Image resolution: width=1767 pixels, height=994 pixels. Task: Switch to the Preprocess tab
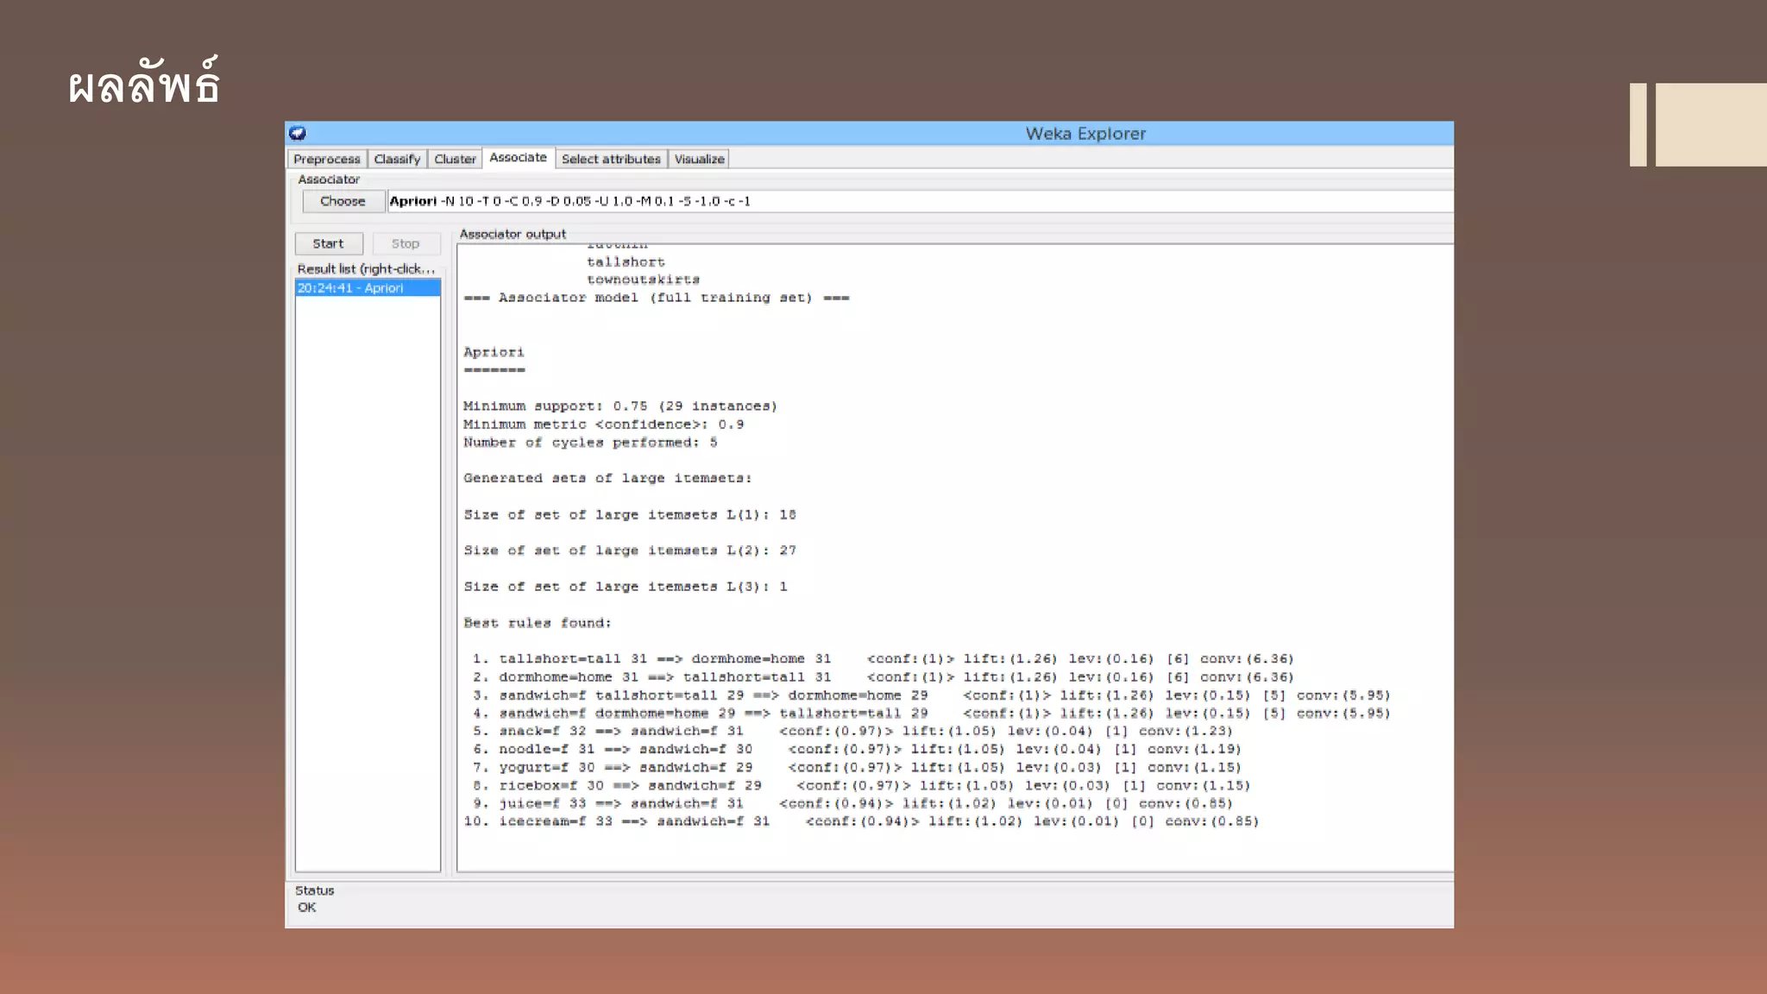[x=326, y=159]
